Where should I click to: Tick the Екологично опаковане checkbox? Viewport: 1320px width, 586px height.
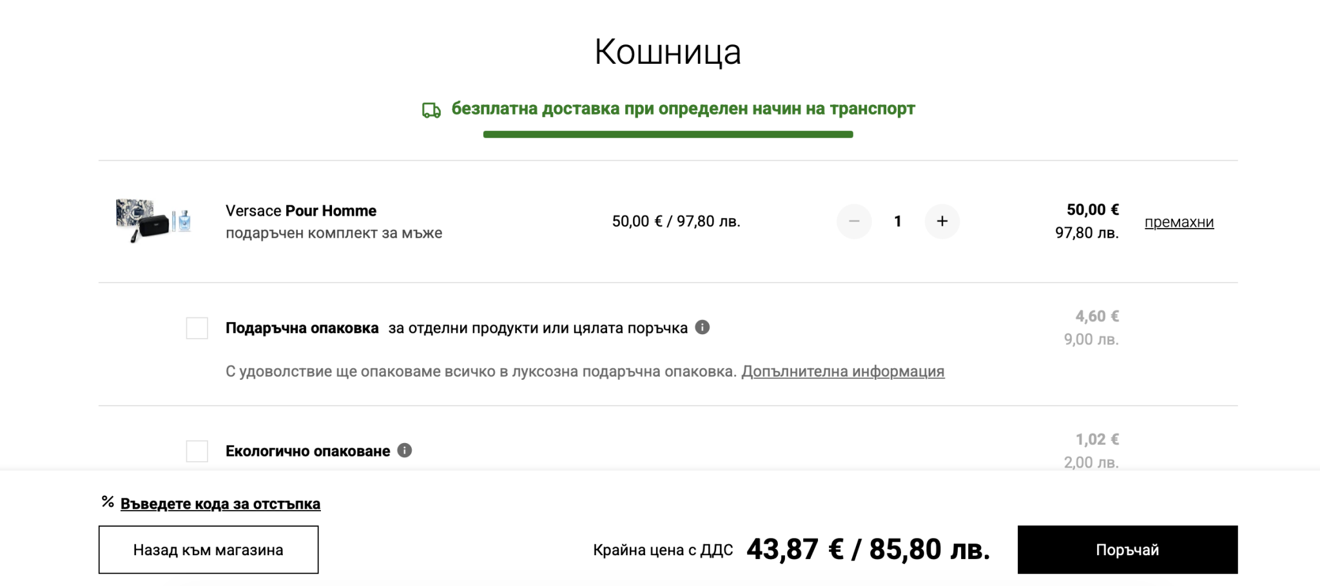(x=197, y=451)
